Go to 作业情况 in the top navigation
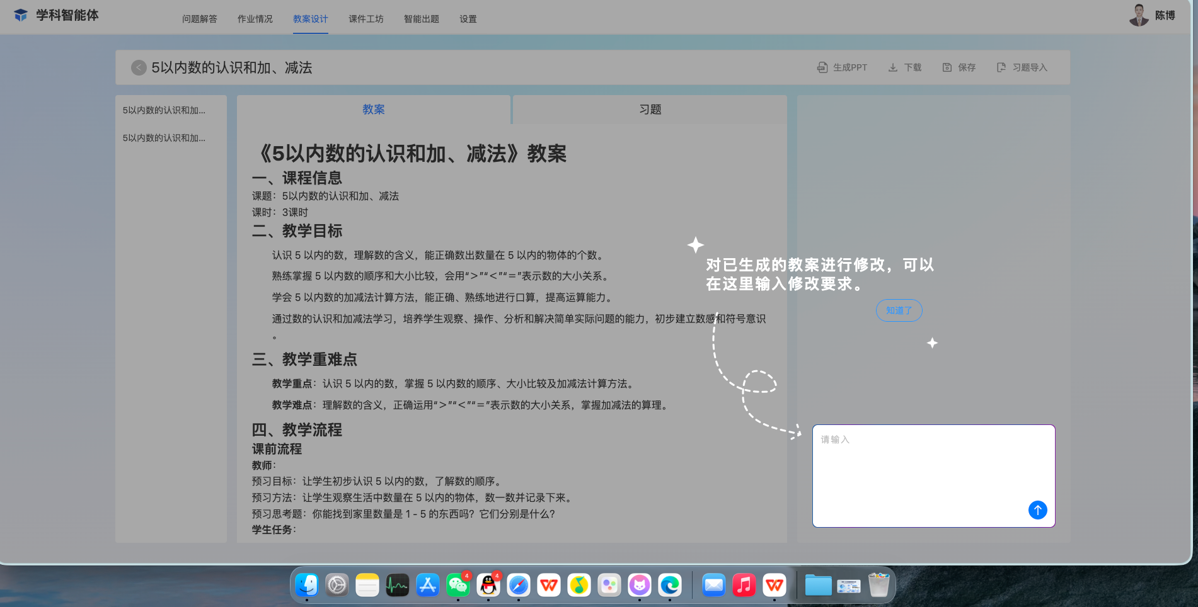The width and height of the screenshot is (1198, 607). 255,19
